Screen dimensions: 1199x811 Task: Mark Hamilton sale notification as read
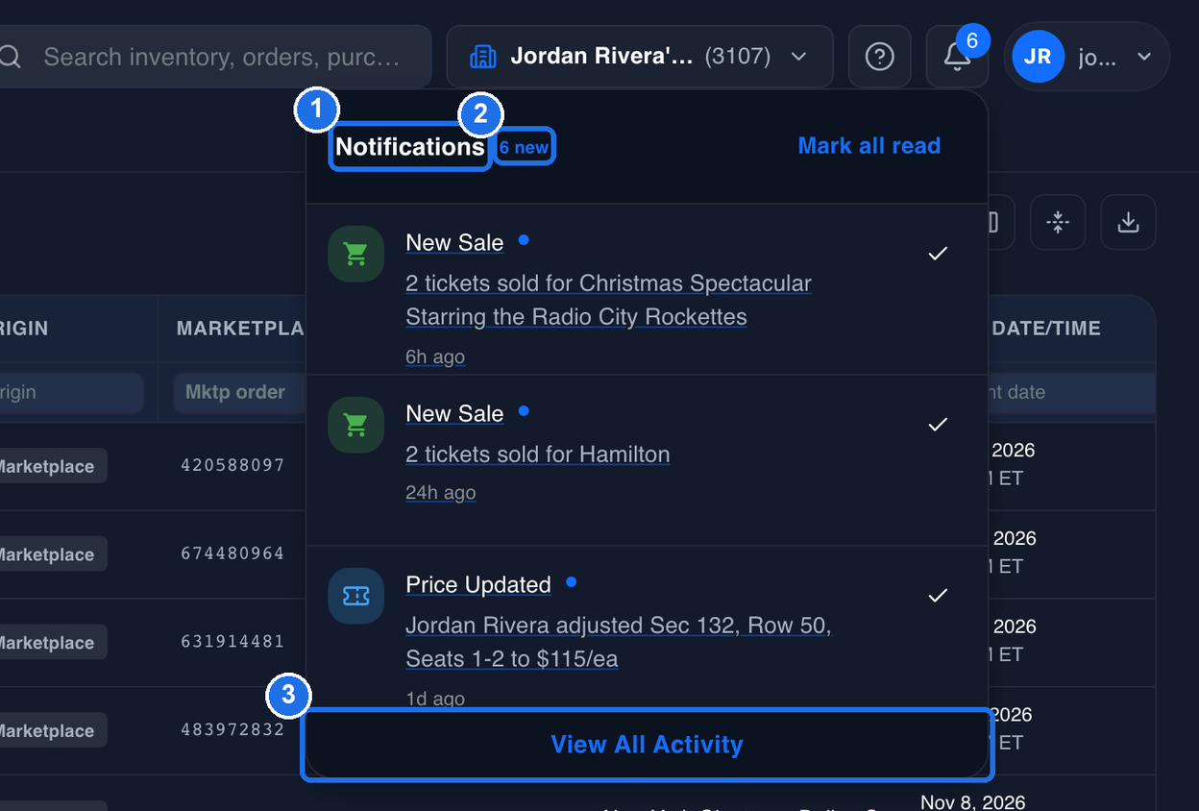[938, 425]
